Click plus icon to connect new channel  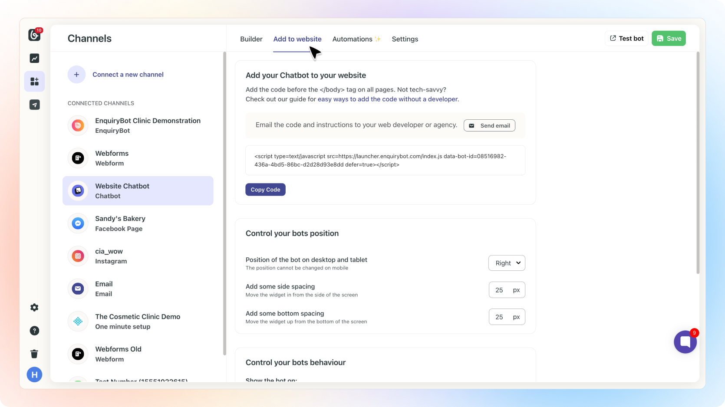coord(76,75)
